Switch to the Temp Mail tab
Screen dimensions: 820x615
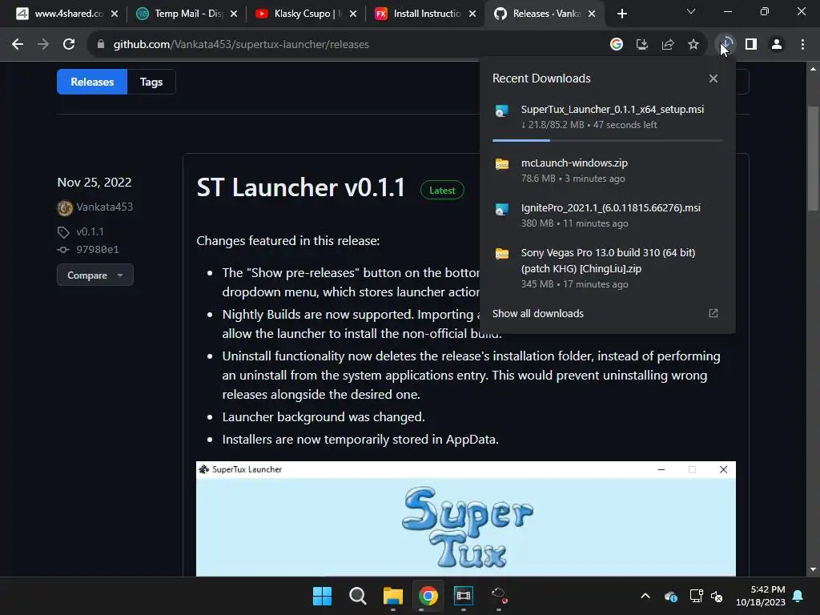pyautogui.click(x=187, y=14)
